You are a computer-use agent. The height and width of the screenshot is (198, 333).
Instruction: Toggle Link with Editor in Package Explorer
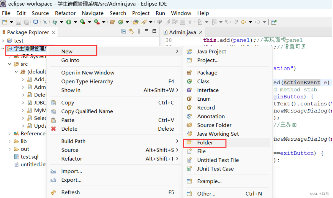coord(131,31)
